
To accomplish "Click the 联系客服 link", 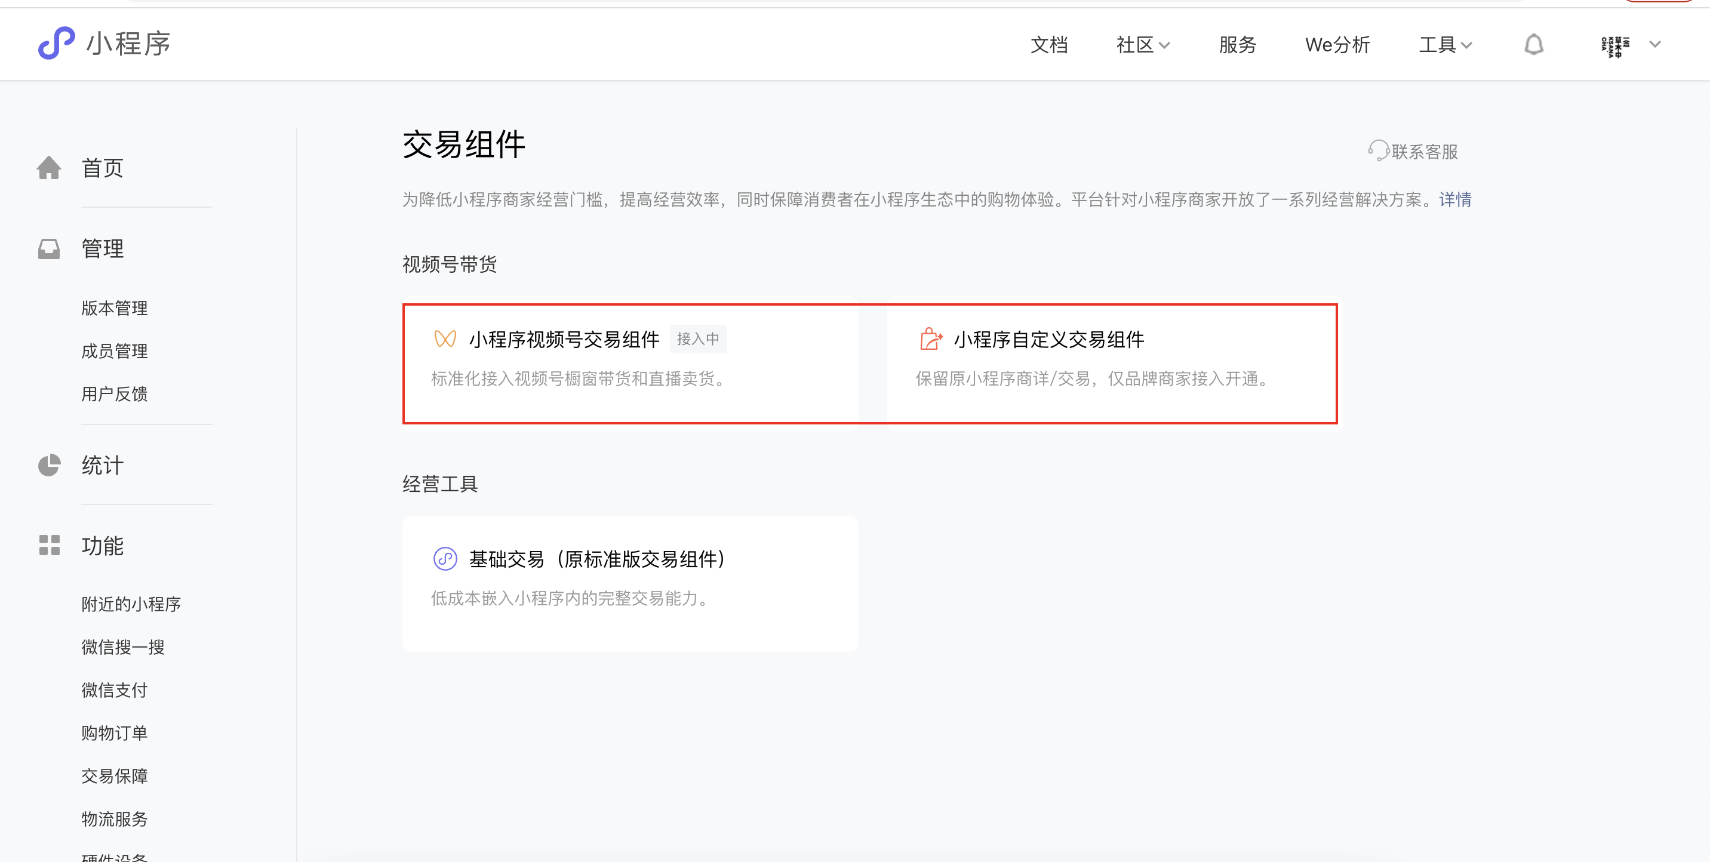I will pyautogui.click(x=1425, y=151).
